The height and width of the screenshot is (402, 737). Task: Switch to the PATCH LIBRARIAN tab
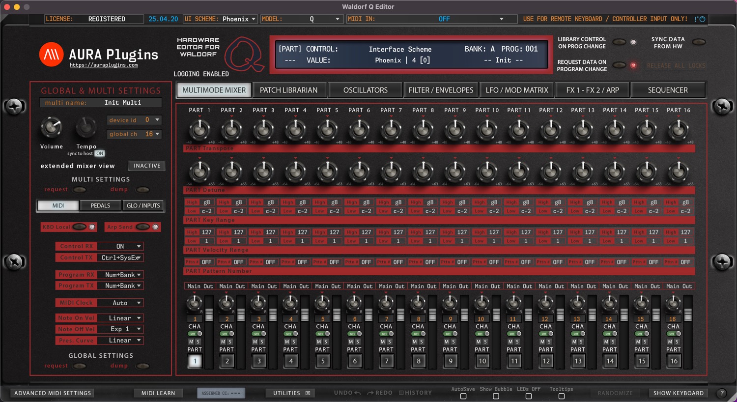point(289,90)
